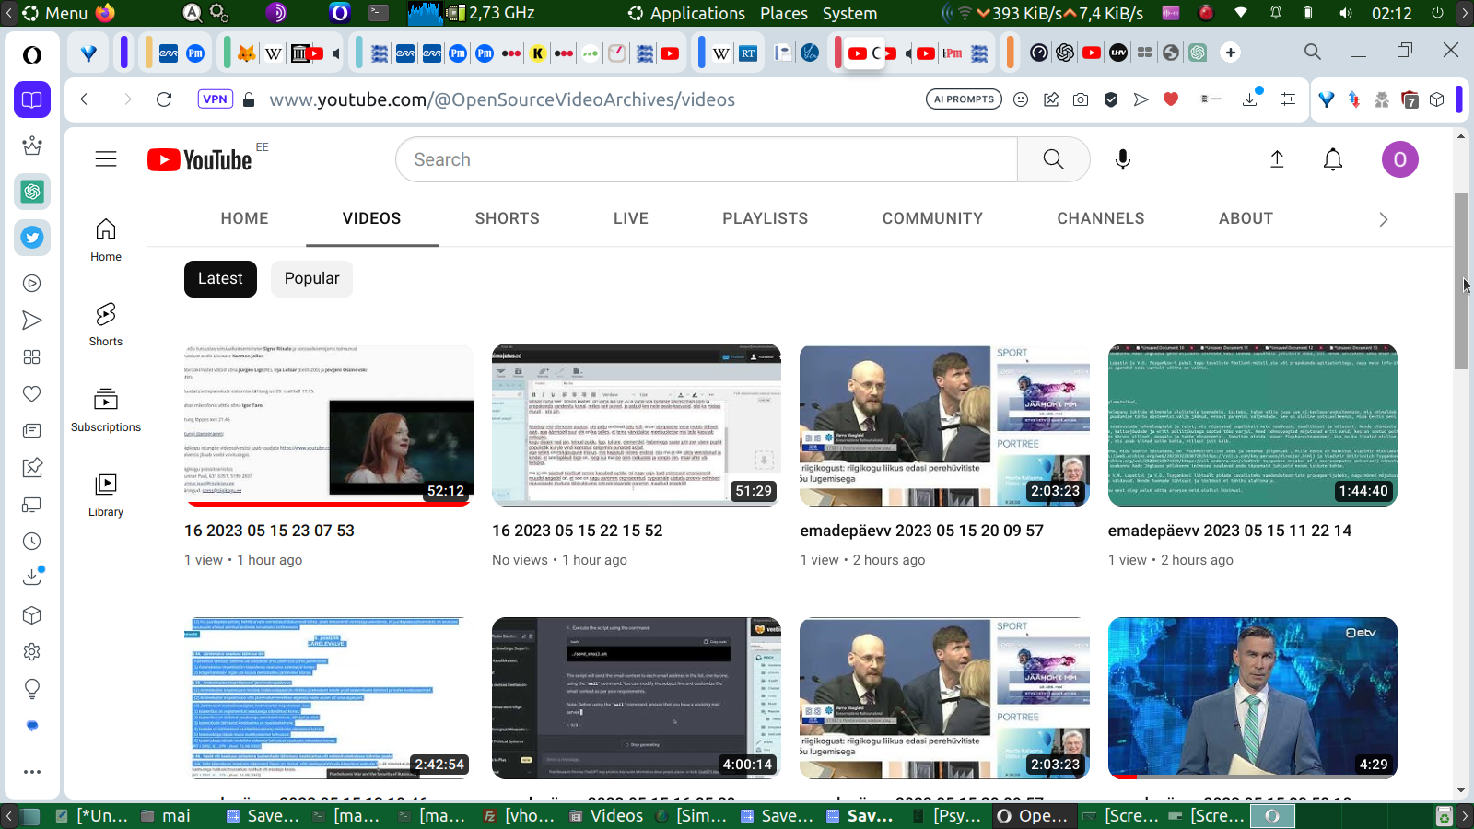Click the upload video icon

[1277, 159]
